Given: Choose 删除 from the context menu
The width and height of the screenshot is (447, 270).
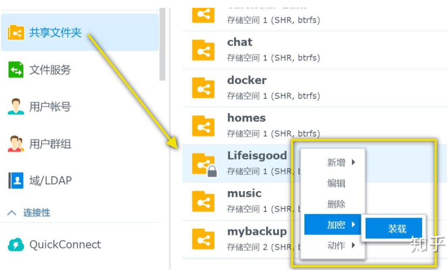Looking at the screenshot, I should coord(336,204).
